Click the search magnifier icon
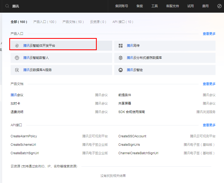This screenshot has height=183, width=224. [x=7, y=6]
